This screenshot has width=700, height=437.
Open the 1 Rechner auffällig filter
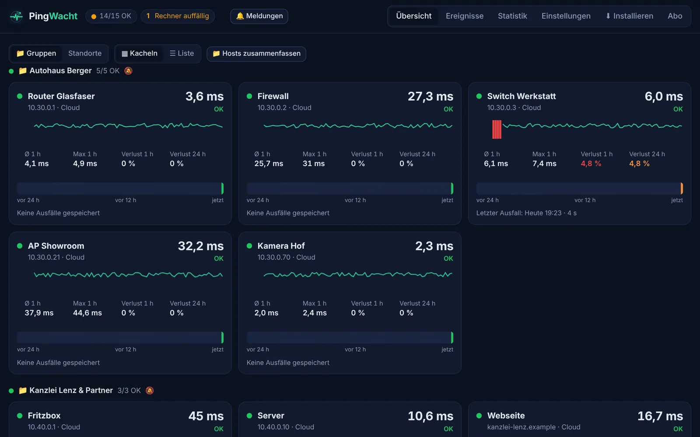pyautogui.click(x=178, y=16)
